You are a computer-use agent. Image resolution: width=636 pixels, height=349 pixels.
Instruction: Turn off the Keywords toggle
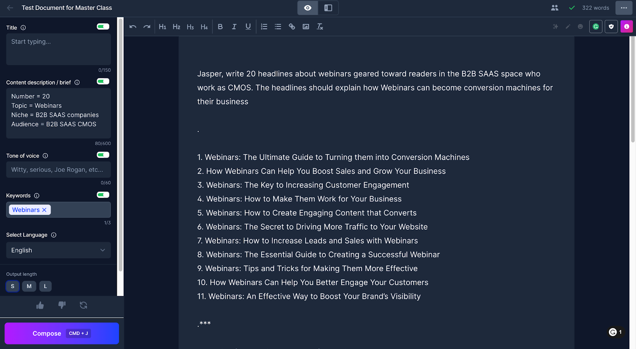pyautogui.click(x=103, y=195)
